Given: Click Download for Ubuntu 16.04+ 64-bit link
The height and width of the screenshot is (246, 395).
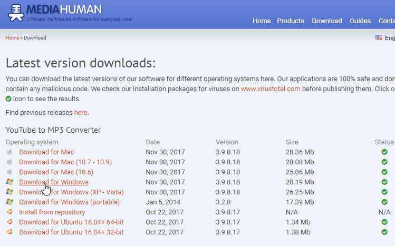Looking at the screenshot, I should point(71,222).
